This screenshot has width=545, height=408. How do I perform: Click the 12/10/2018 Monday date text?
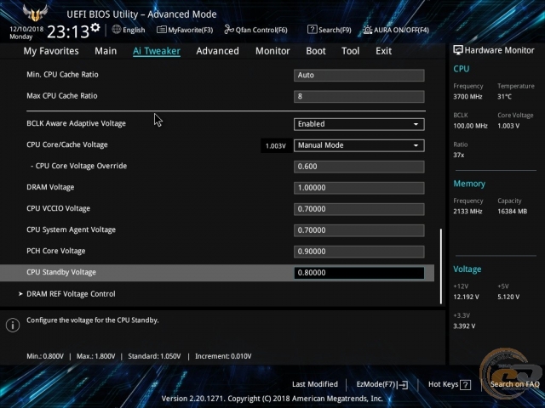(26, 32)
